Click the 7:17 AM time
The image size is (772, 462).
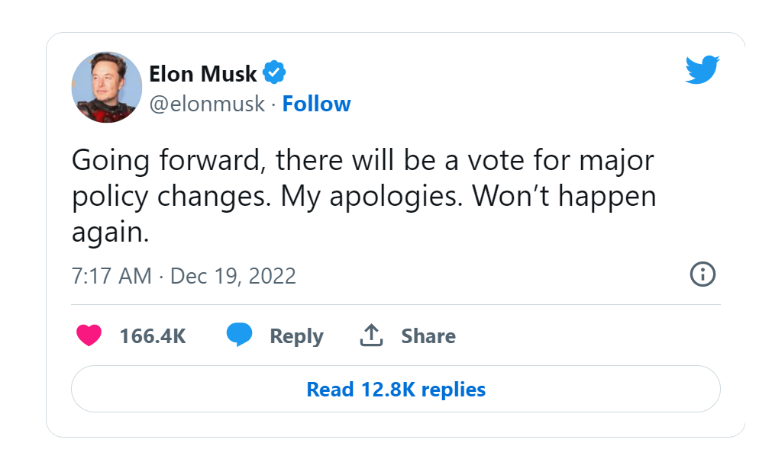pos(111,275)
